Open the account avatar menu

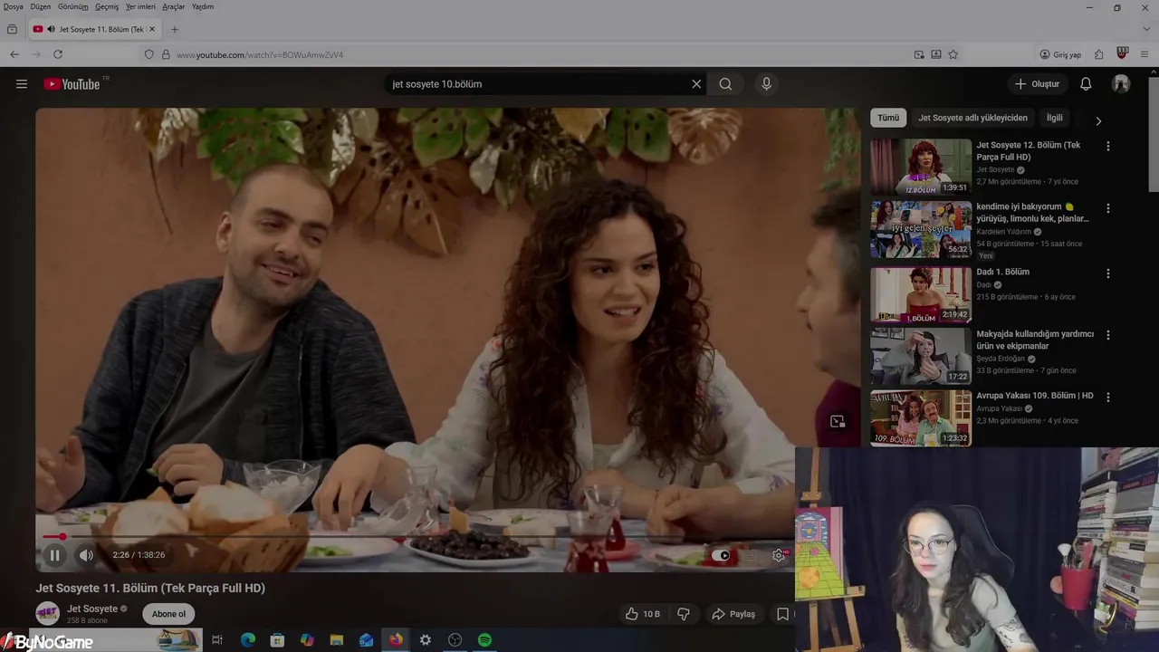coord(1121,84)
